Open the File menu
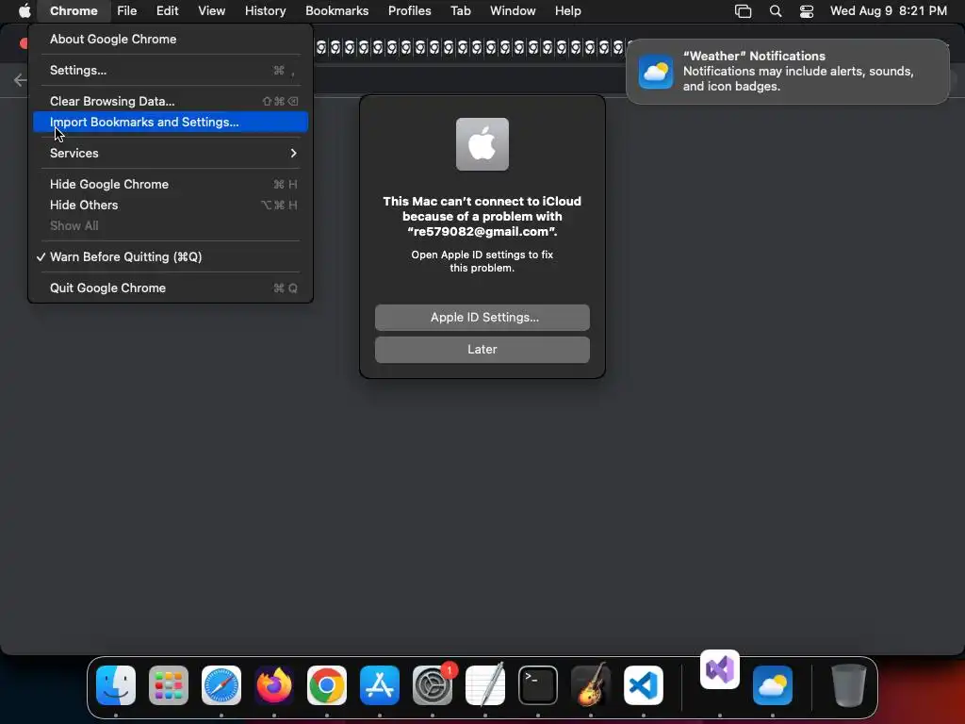Image resolution: width=965 pixels, height=724 pixels. click(127, 10)
